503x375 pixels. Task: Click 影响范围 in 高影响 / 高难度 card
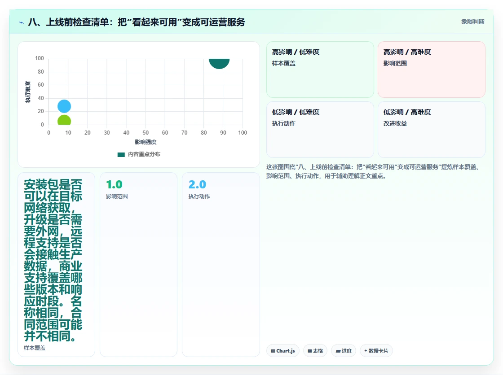coord(395,63)
